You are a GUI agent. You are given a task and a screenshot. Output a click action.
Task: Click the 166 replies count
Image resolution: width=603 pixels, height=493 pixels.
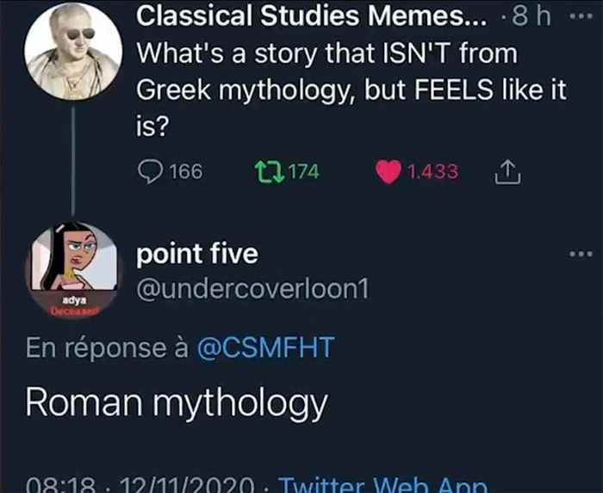186,171
